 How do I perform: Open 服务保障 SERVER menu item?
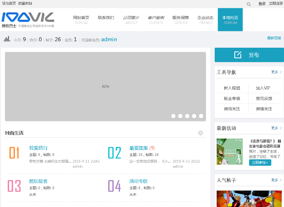click(181, 20)
